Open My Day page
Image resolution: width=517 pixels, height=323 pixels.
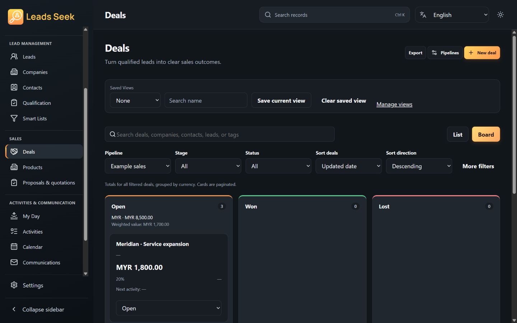[44, 216]
